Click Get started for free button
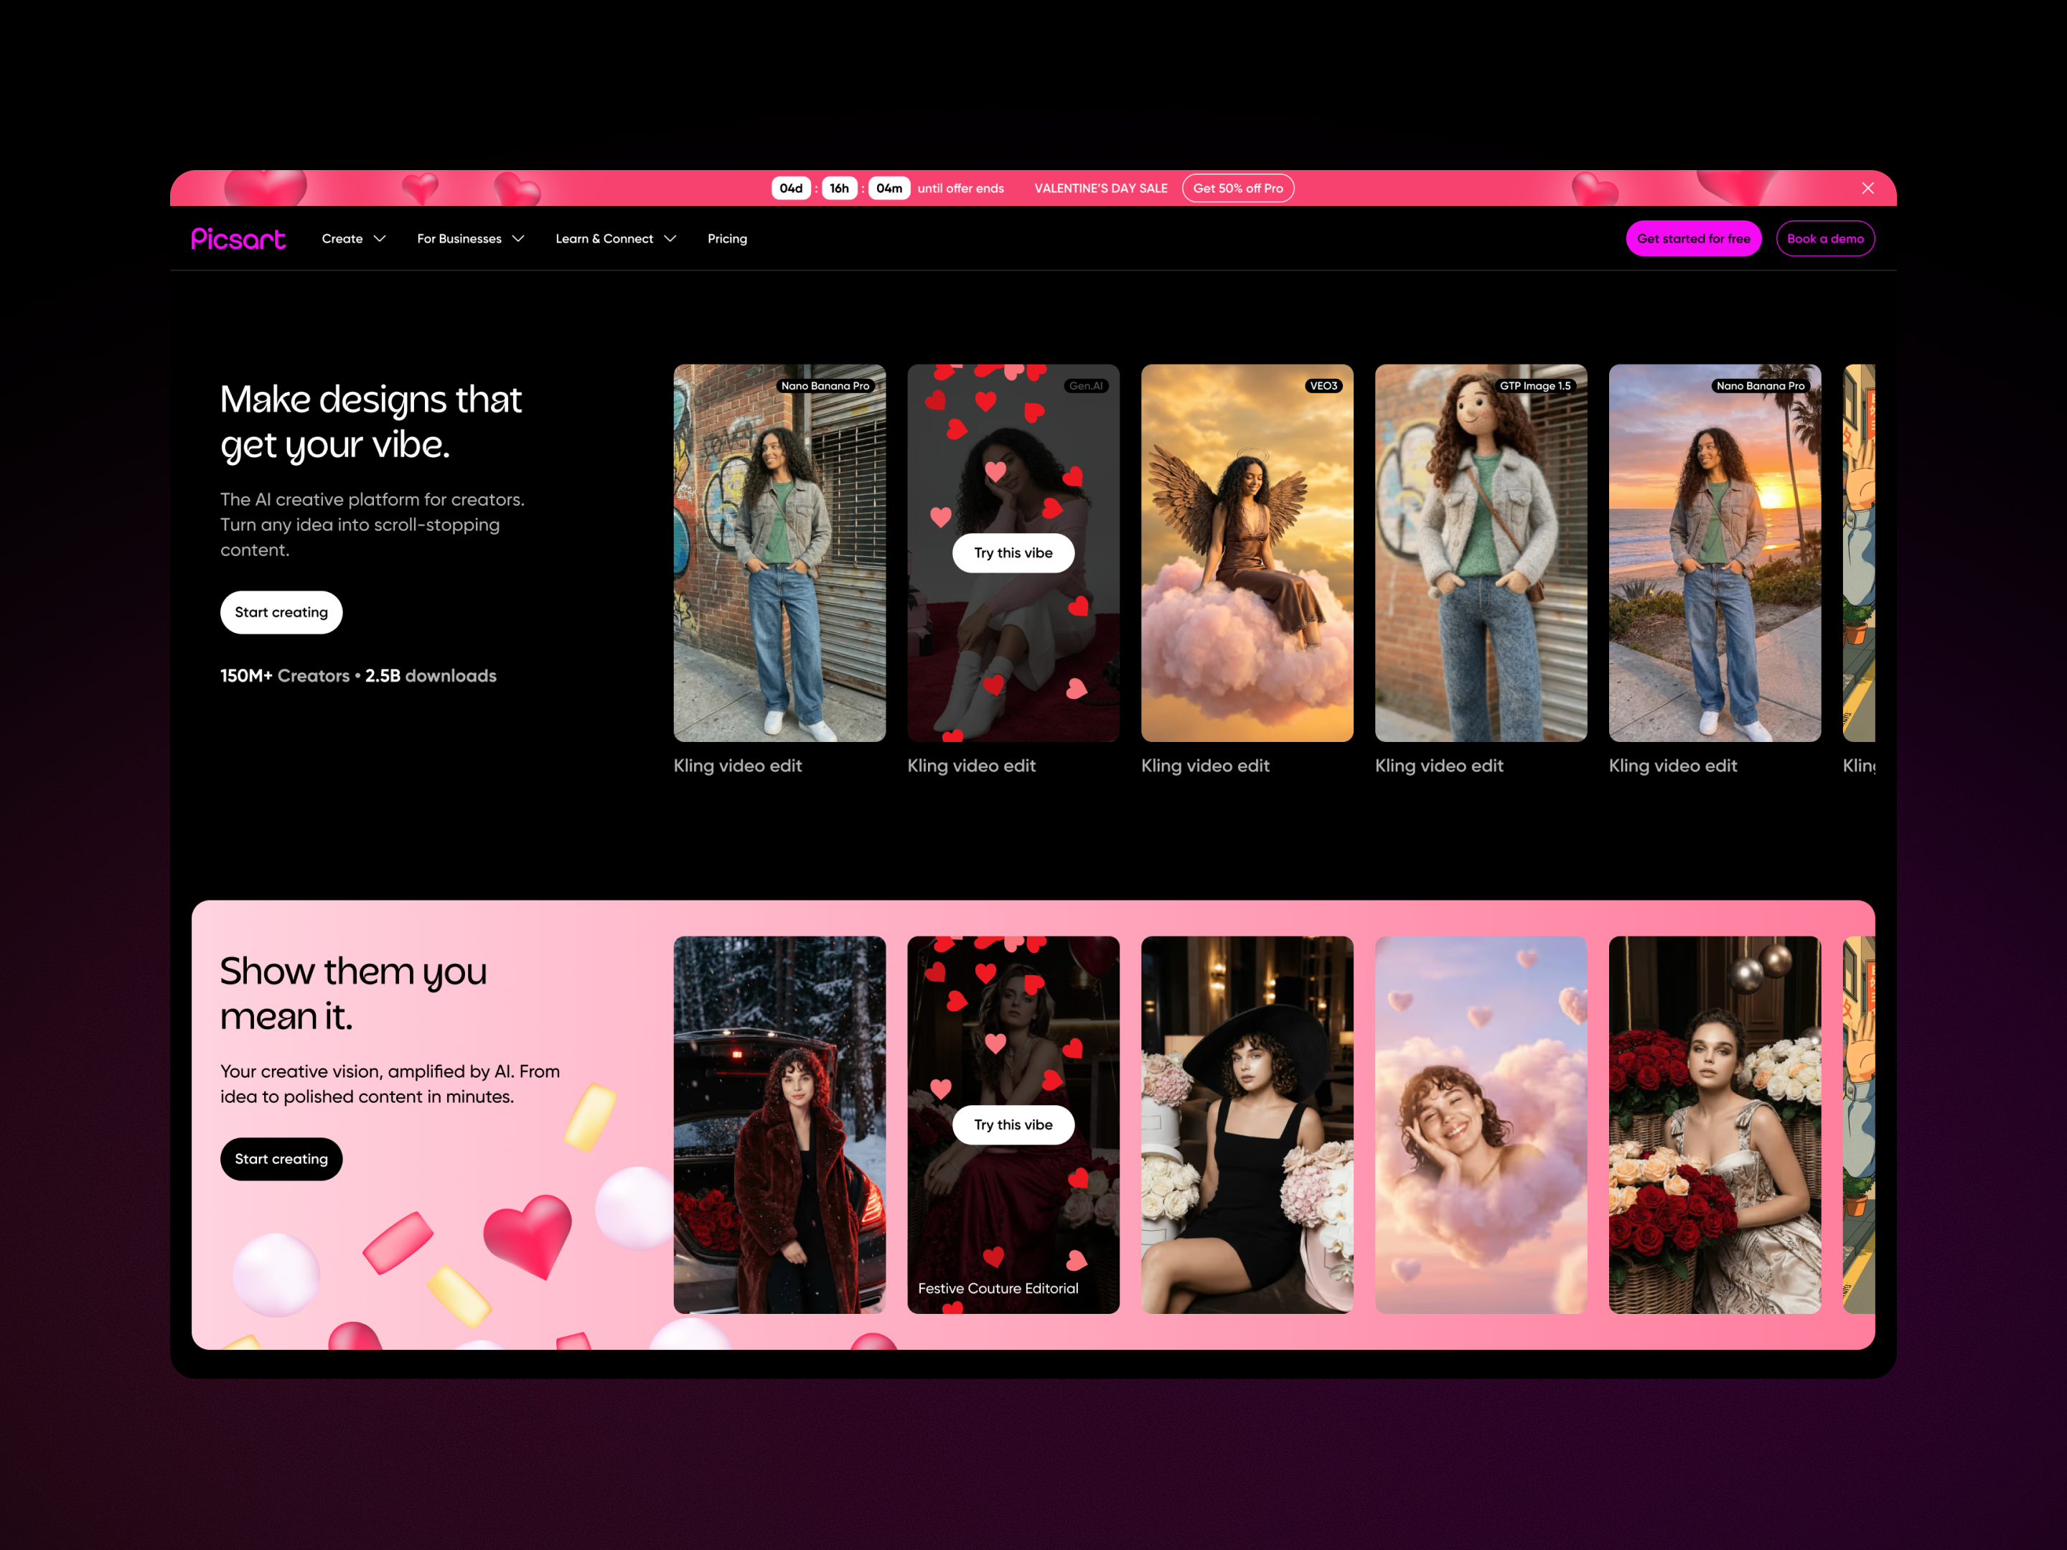This screenshot has width=2067, height=1550. pos(1693,238)
